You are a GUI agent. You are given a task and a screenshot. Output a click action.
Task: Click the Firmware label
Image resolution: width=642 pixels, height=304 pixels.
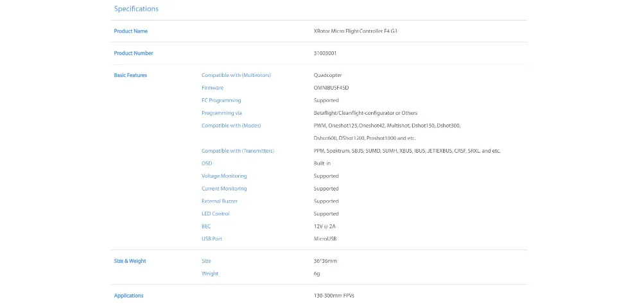tap(213, 88)
